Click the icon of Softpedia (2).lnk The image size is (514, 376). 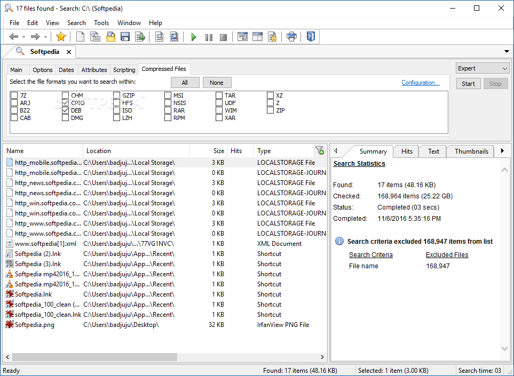[x=10, y=254]
